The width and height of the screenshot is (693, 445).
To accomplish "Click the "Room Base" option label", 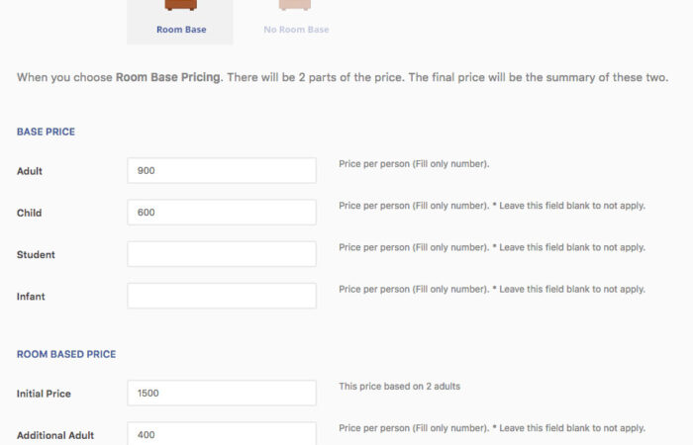I will point(181,30).
